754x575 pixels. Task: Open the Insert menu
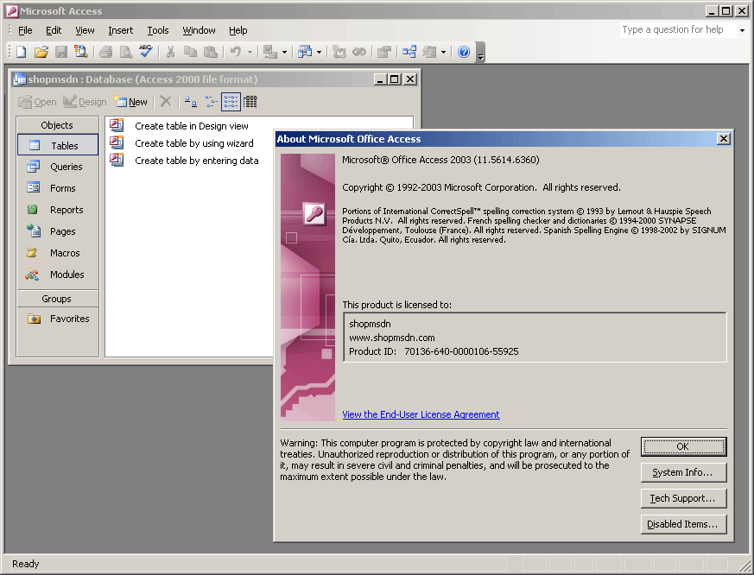click(x=120, y=30)
